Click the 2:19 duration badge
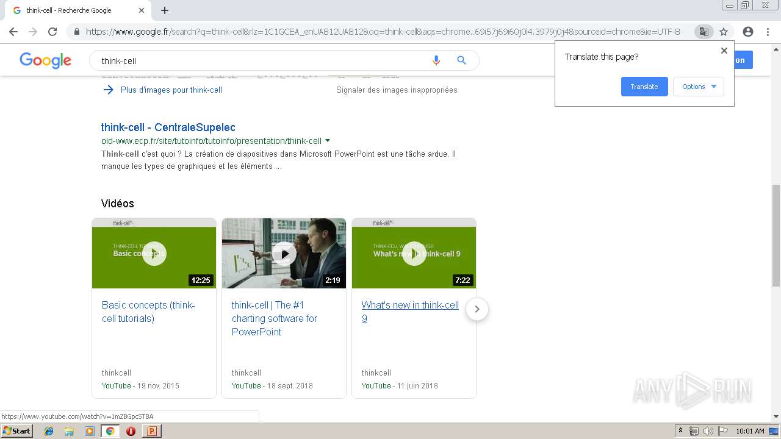Viewport: 781px width, 439px height. pyautogui.click(x=333, y=280)
